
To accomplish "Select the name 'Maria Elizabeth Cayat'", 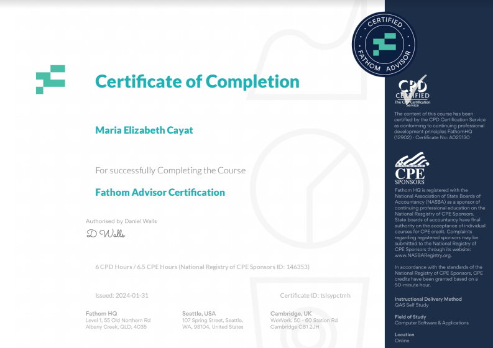I will pos(144,130).
